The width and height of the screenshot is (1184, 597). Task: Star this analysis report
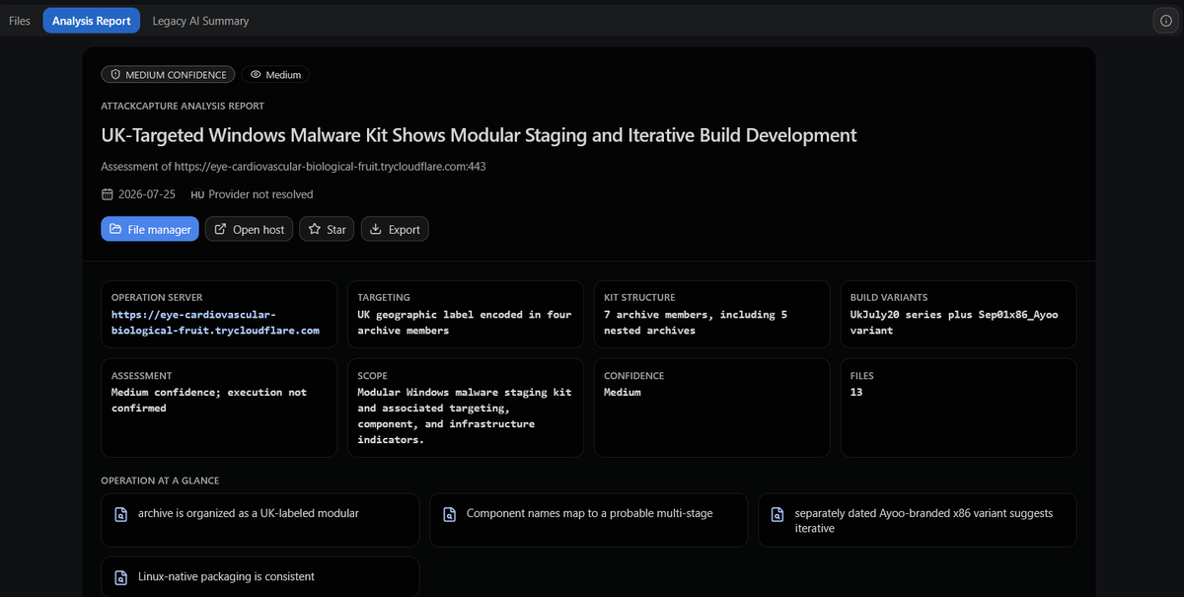point(327,229)
